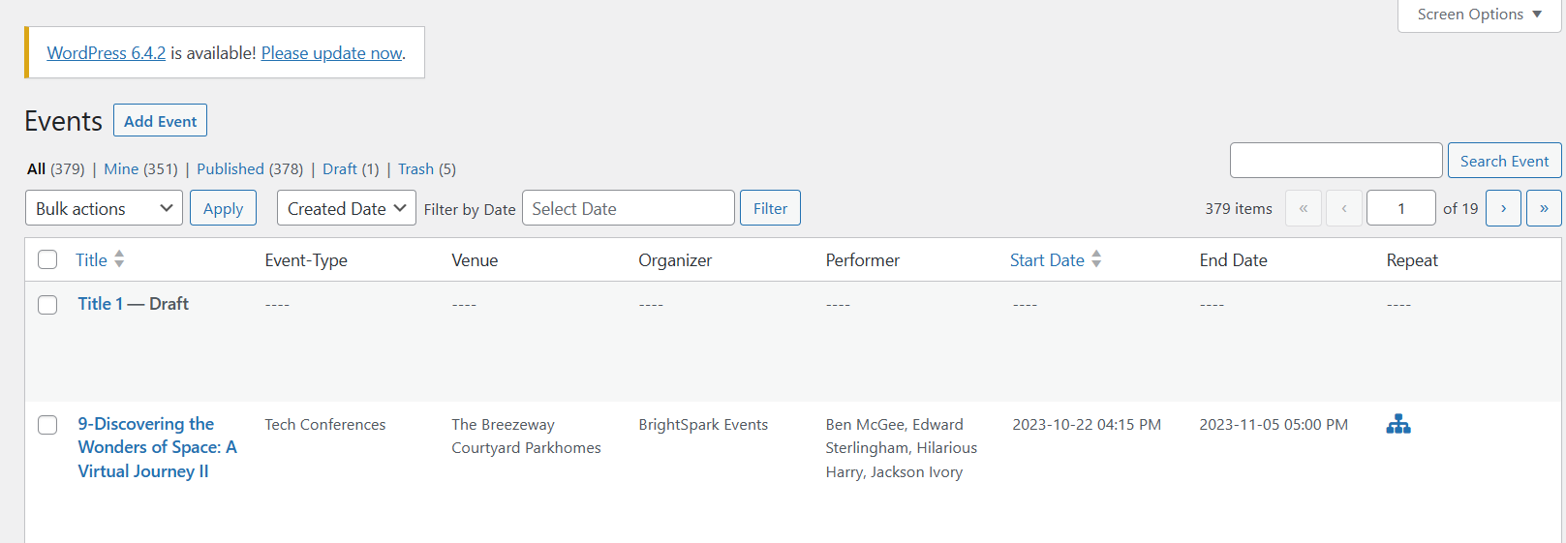View the Mine events filter
1566x543 pixels.
(121, 168)
